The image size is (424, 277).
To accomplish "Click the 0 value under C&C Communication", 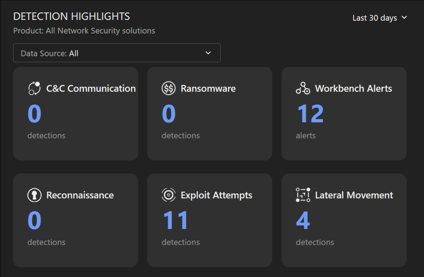I will click(34, 114).
